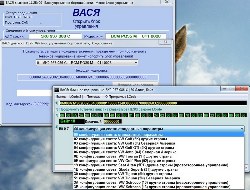Image resolution: width=250 pixels, height=190 pixels.
Task: Click the Компонент field BCM PQ35 M
Action: coord(136,36)
